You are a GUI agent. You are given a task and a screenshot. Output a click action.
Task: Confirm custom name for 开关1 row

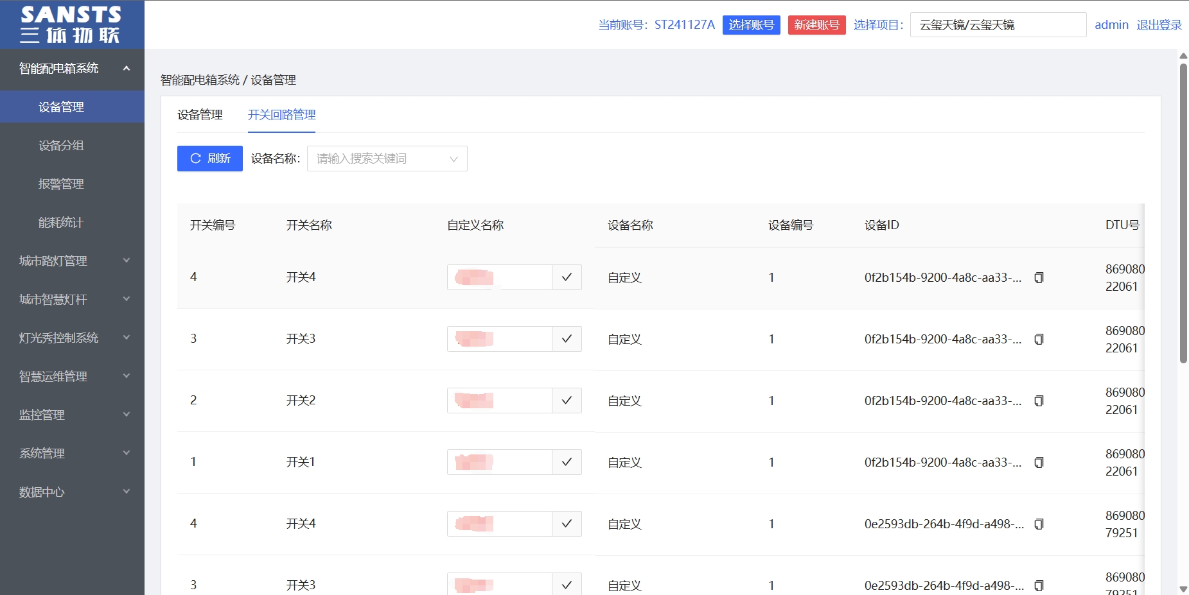click(x=567, y=462)
